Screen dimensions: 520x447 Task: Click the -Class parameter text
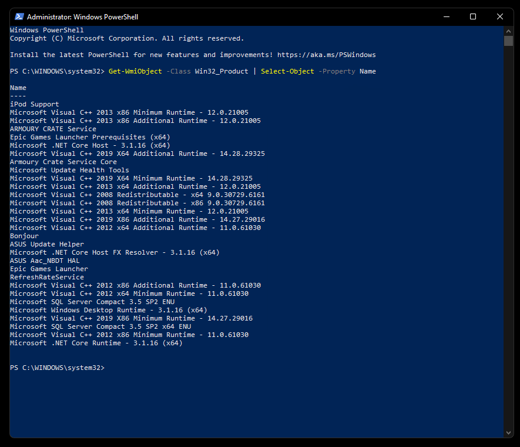tap(179, 71)
